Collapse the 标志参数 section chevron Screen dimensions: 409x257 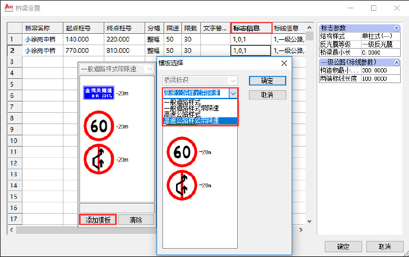coord(396,28)
